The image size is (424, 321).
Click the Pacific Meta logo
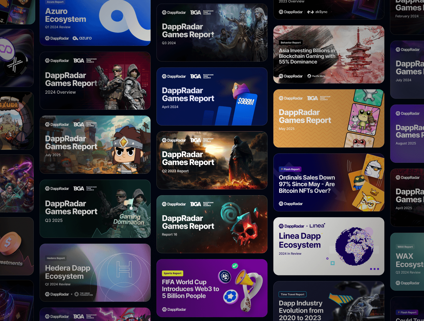(x=316, y=76)
